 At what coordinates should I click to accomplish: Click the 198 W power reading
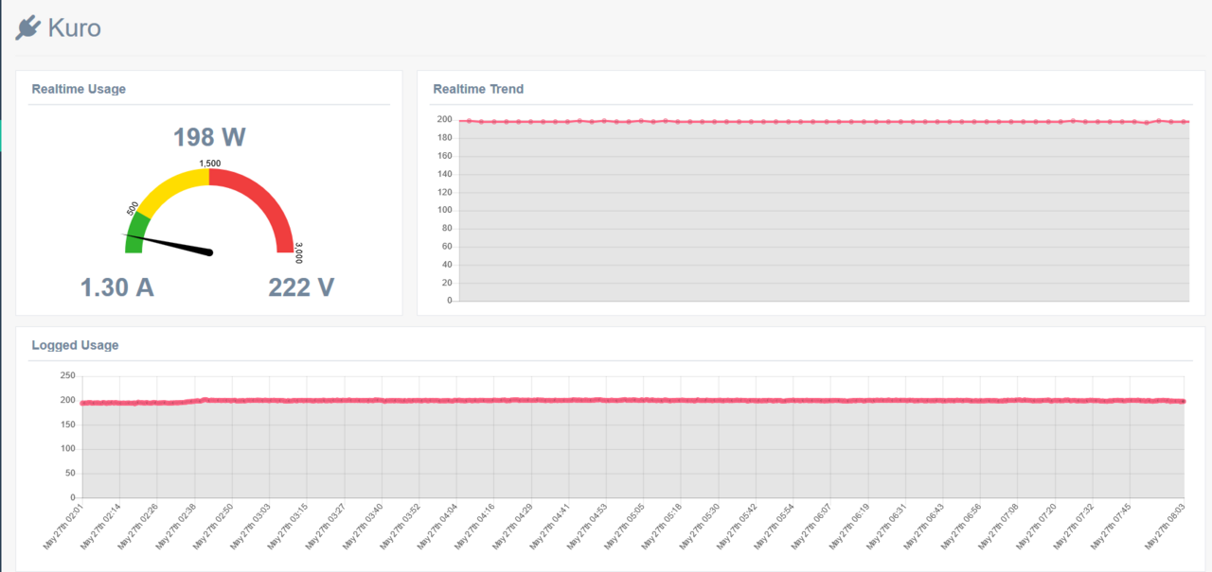[209, 138]
